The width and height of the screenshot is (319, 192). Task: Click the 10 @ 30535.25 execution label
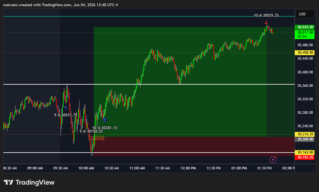tap(266, 15)
